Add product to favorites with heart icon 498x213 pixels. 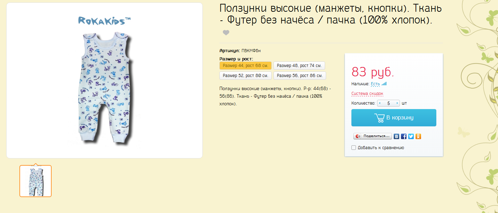tap(226, 33)
